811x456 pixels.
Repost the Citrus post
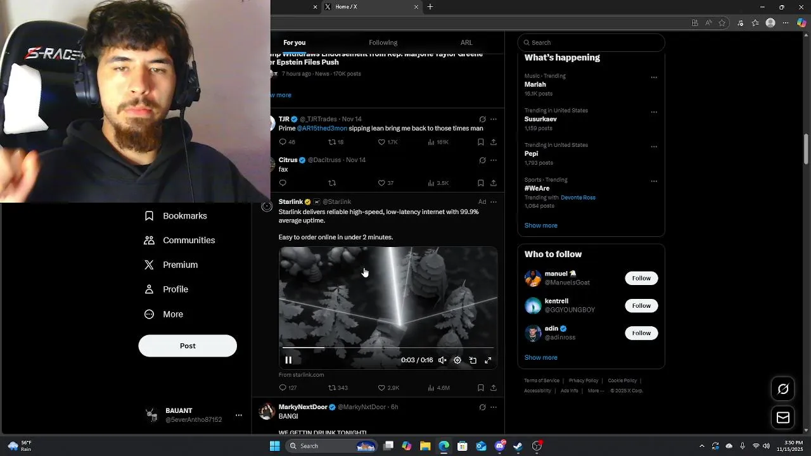(x=332, y=183)
